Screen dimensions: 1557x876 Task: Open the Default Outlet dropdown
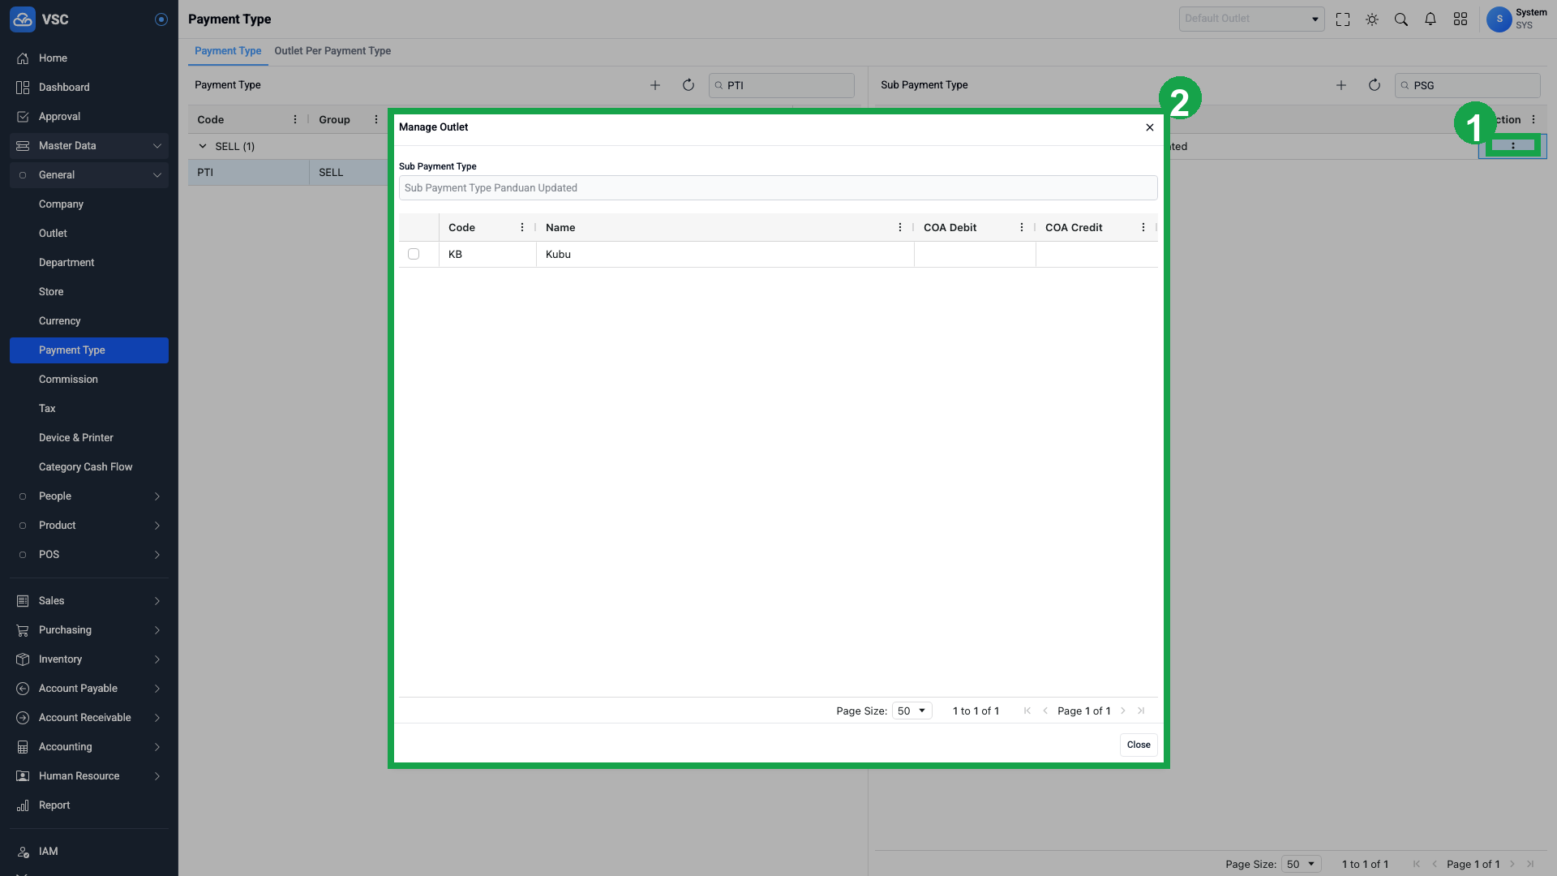pyautogui.click(x=1252, y=19)
